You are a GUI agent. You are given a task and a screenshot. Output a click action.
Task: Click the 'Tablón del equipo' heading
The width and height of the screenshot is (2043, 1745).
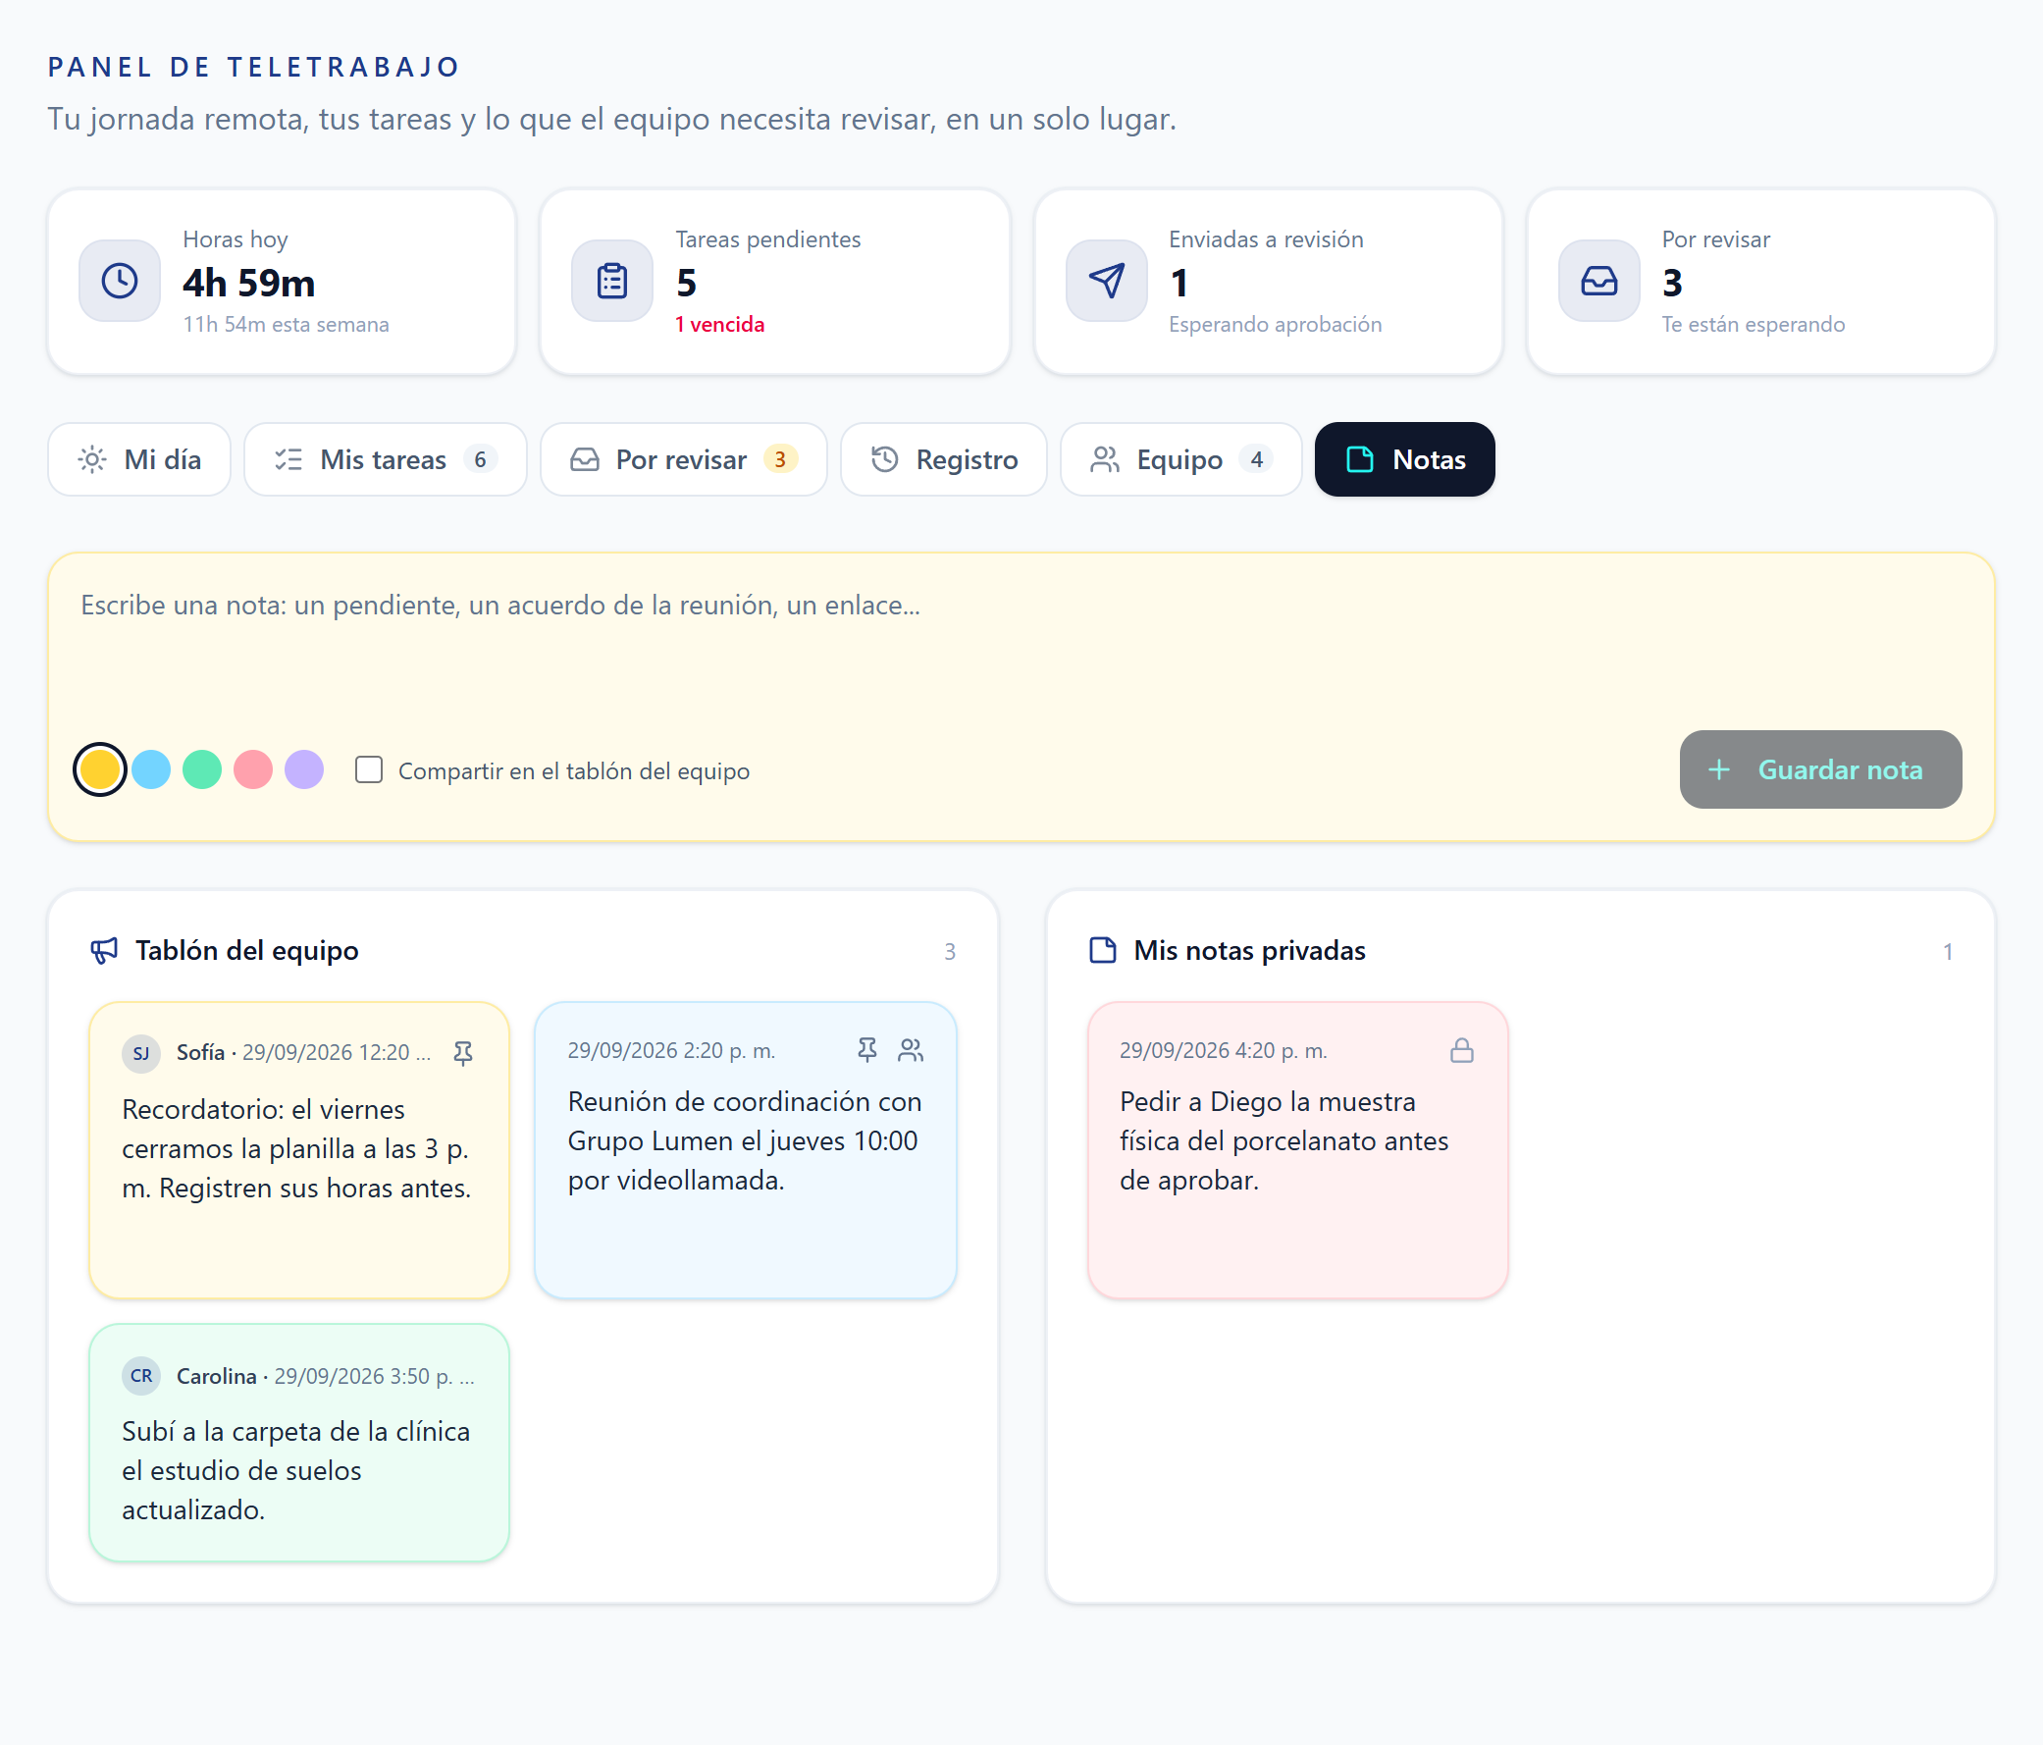246,950
